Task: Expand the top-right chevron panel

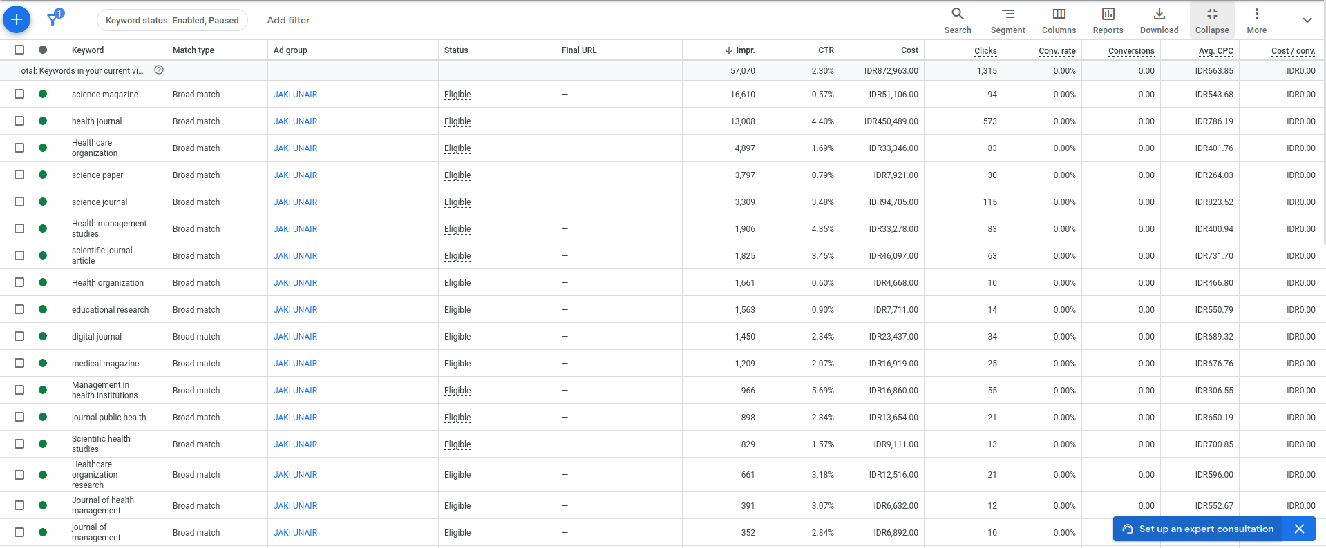Action: (x=1307, y=20)
